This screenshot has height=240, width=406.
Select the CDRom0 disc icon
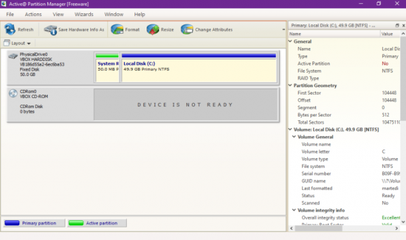(13, 93)
